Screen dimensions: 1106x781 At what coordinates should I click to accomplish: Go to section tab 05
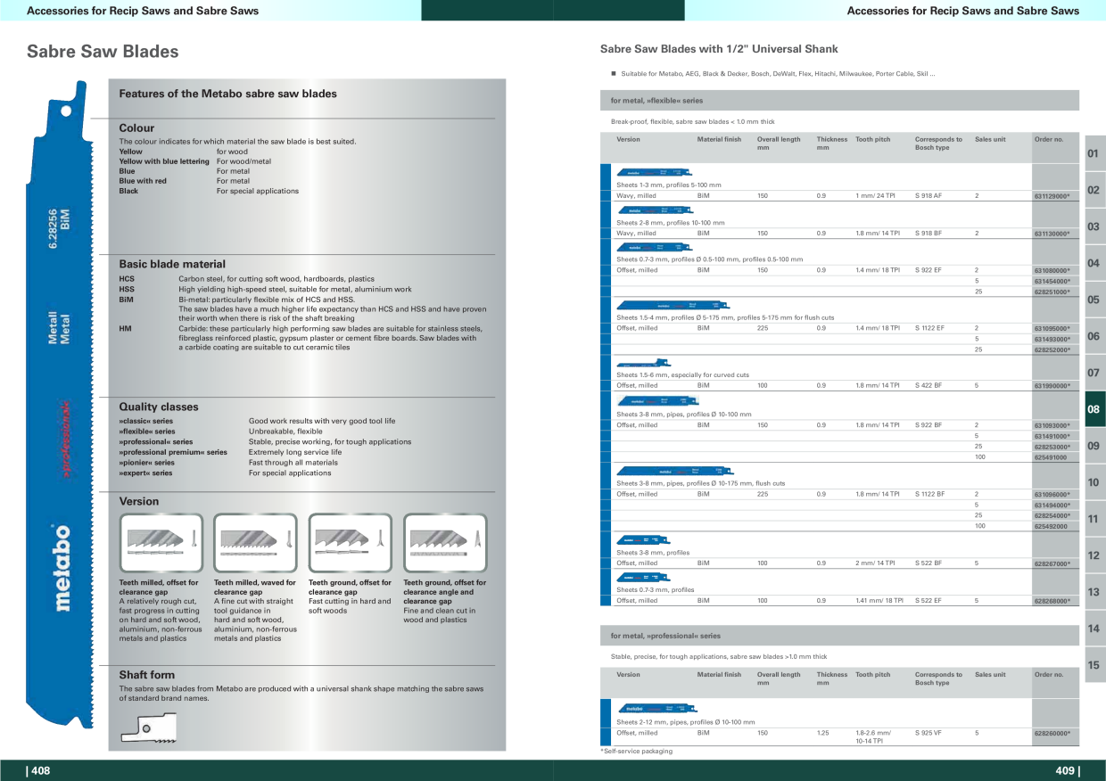point(1094,300)
